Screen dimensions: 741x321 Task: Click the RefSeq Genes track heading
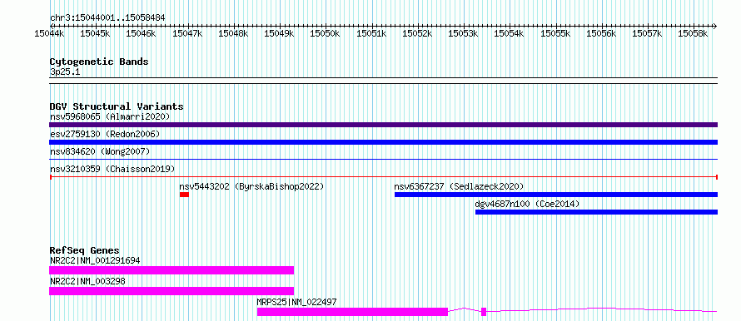pyautogui.click(x=85, y=250)
